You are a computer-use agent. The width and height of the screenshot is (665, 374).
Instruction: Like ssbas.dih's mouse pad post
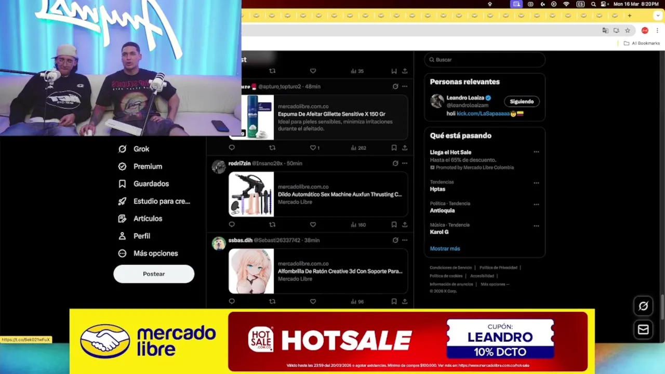tap(313, 301)
